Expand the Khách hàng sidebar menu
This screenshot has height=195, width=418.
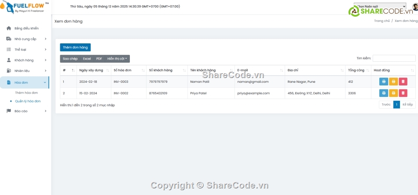26,60
